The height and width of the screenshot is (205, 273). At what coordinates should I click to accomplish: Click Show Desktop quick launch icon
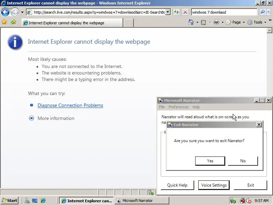tap(35, 201)
